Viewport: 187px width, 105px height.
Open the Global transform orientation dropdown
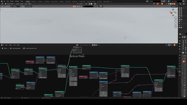[x=81, y=4]
